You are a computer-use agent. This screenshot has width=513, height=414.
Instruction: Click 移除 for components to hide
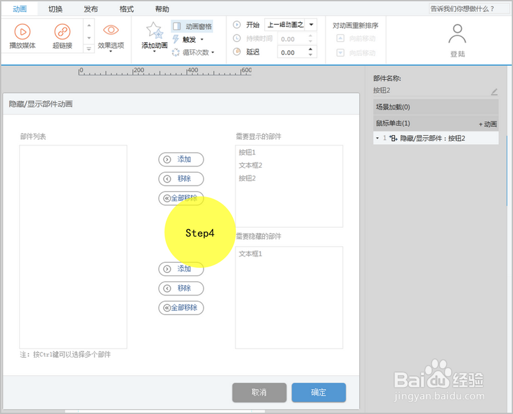pyautogui.click(x=181, y=288)
